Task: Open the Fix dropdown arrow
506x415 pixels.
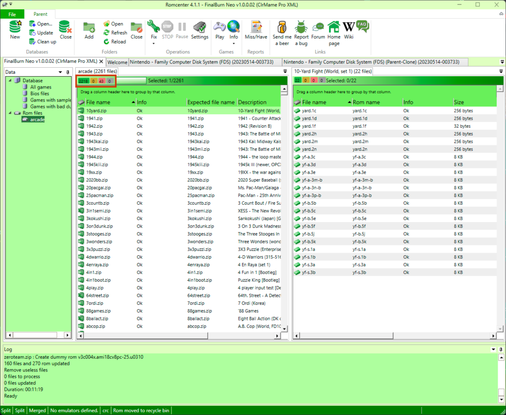Action: click(x=154, y=44)
